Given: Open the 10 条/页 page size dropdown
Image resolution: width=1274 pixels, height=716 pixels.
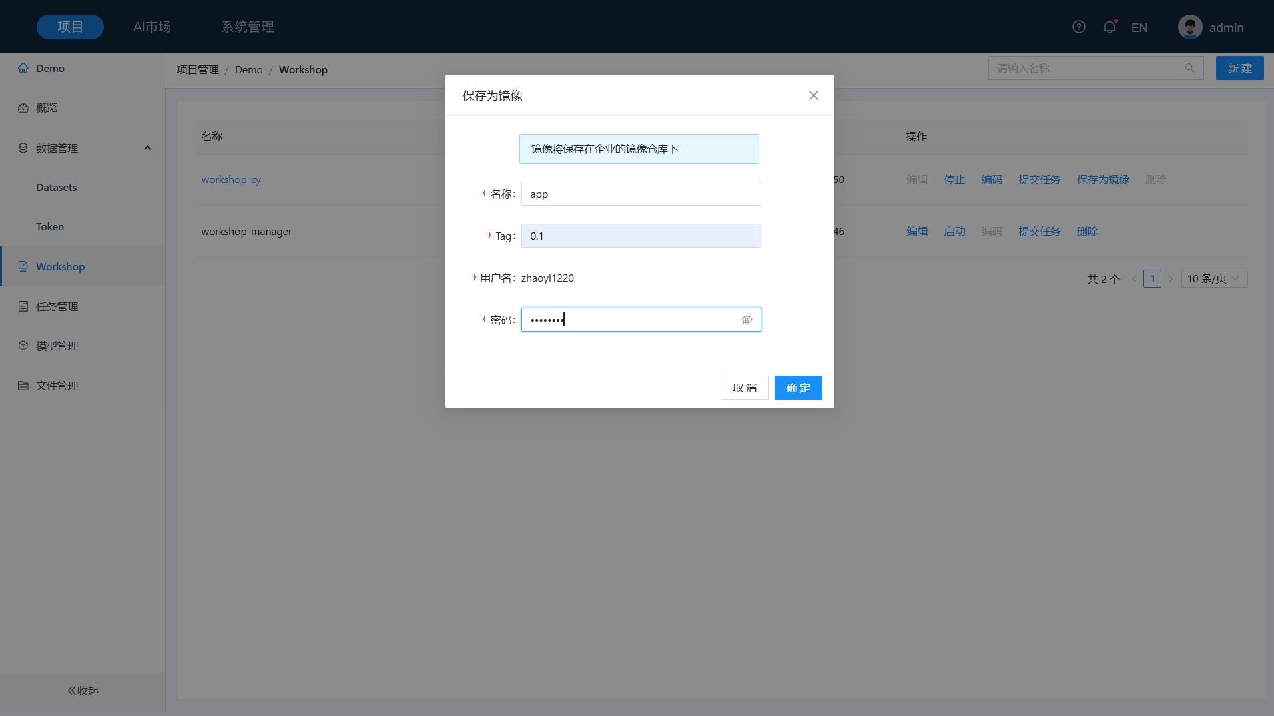Looking at the screenshot, I should [x=1213, y=279].
